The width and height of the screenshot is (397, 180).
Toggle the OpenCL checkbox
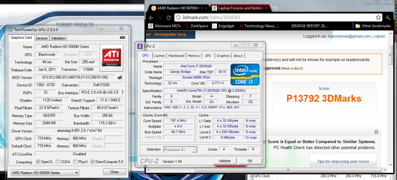[x=38, y=162]
